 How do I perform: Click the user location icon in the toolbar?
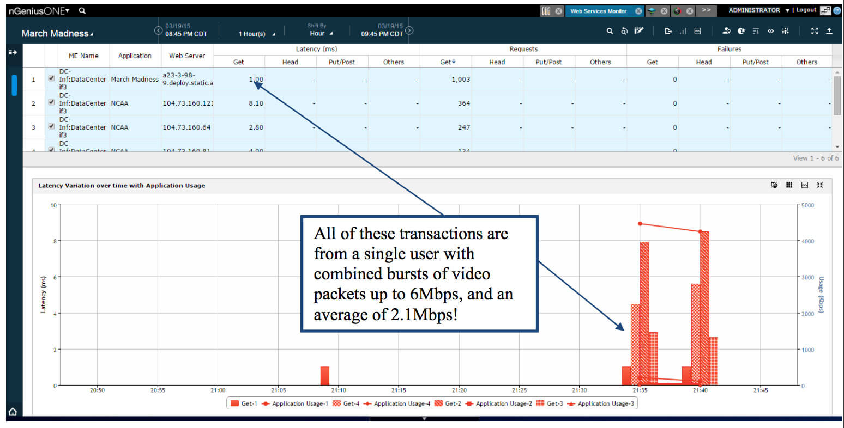point(726,32)
